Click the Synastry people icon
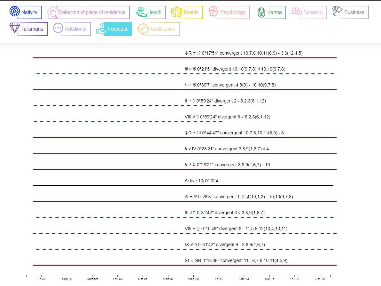The height and width of the screenshot is (286, 381). (296, 12)
